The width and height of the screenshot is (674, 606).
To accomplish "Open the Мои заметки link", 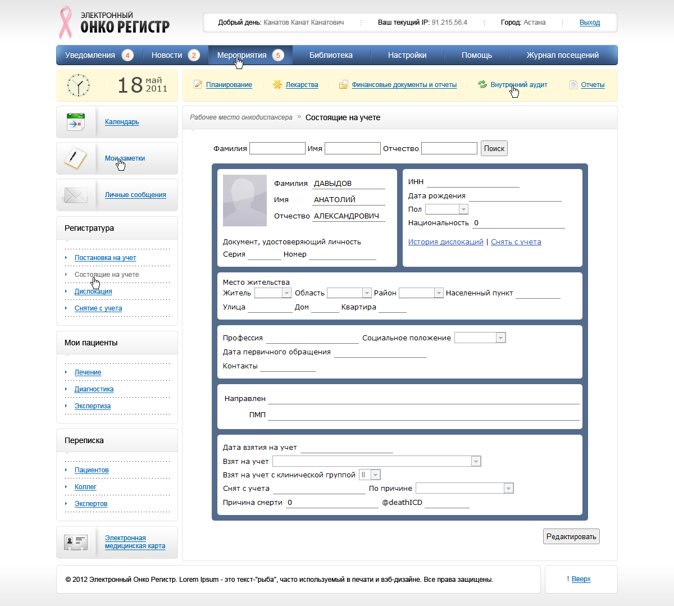I will (x=125, y=158).
